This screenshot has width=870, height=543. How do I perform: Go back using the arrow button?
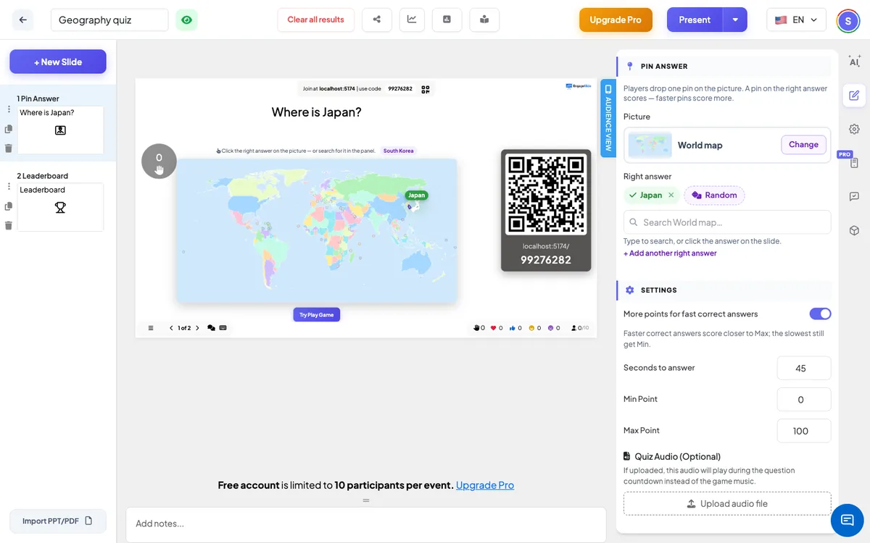click(x=22, y=20)
